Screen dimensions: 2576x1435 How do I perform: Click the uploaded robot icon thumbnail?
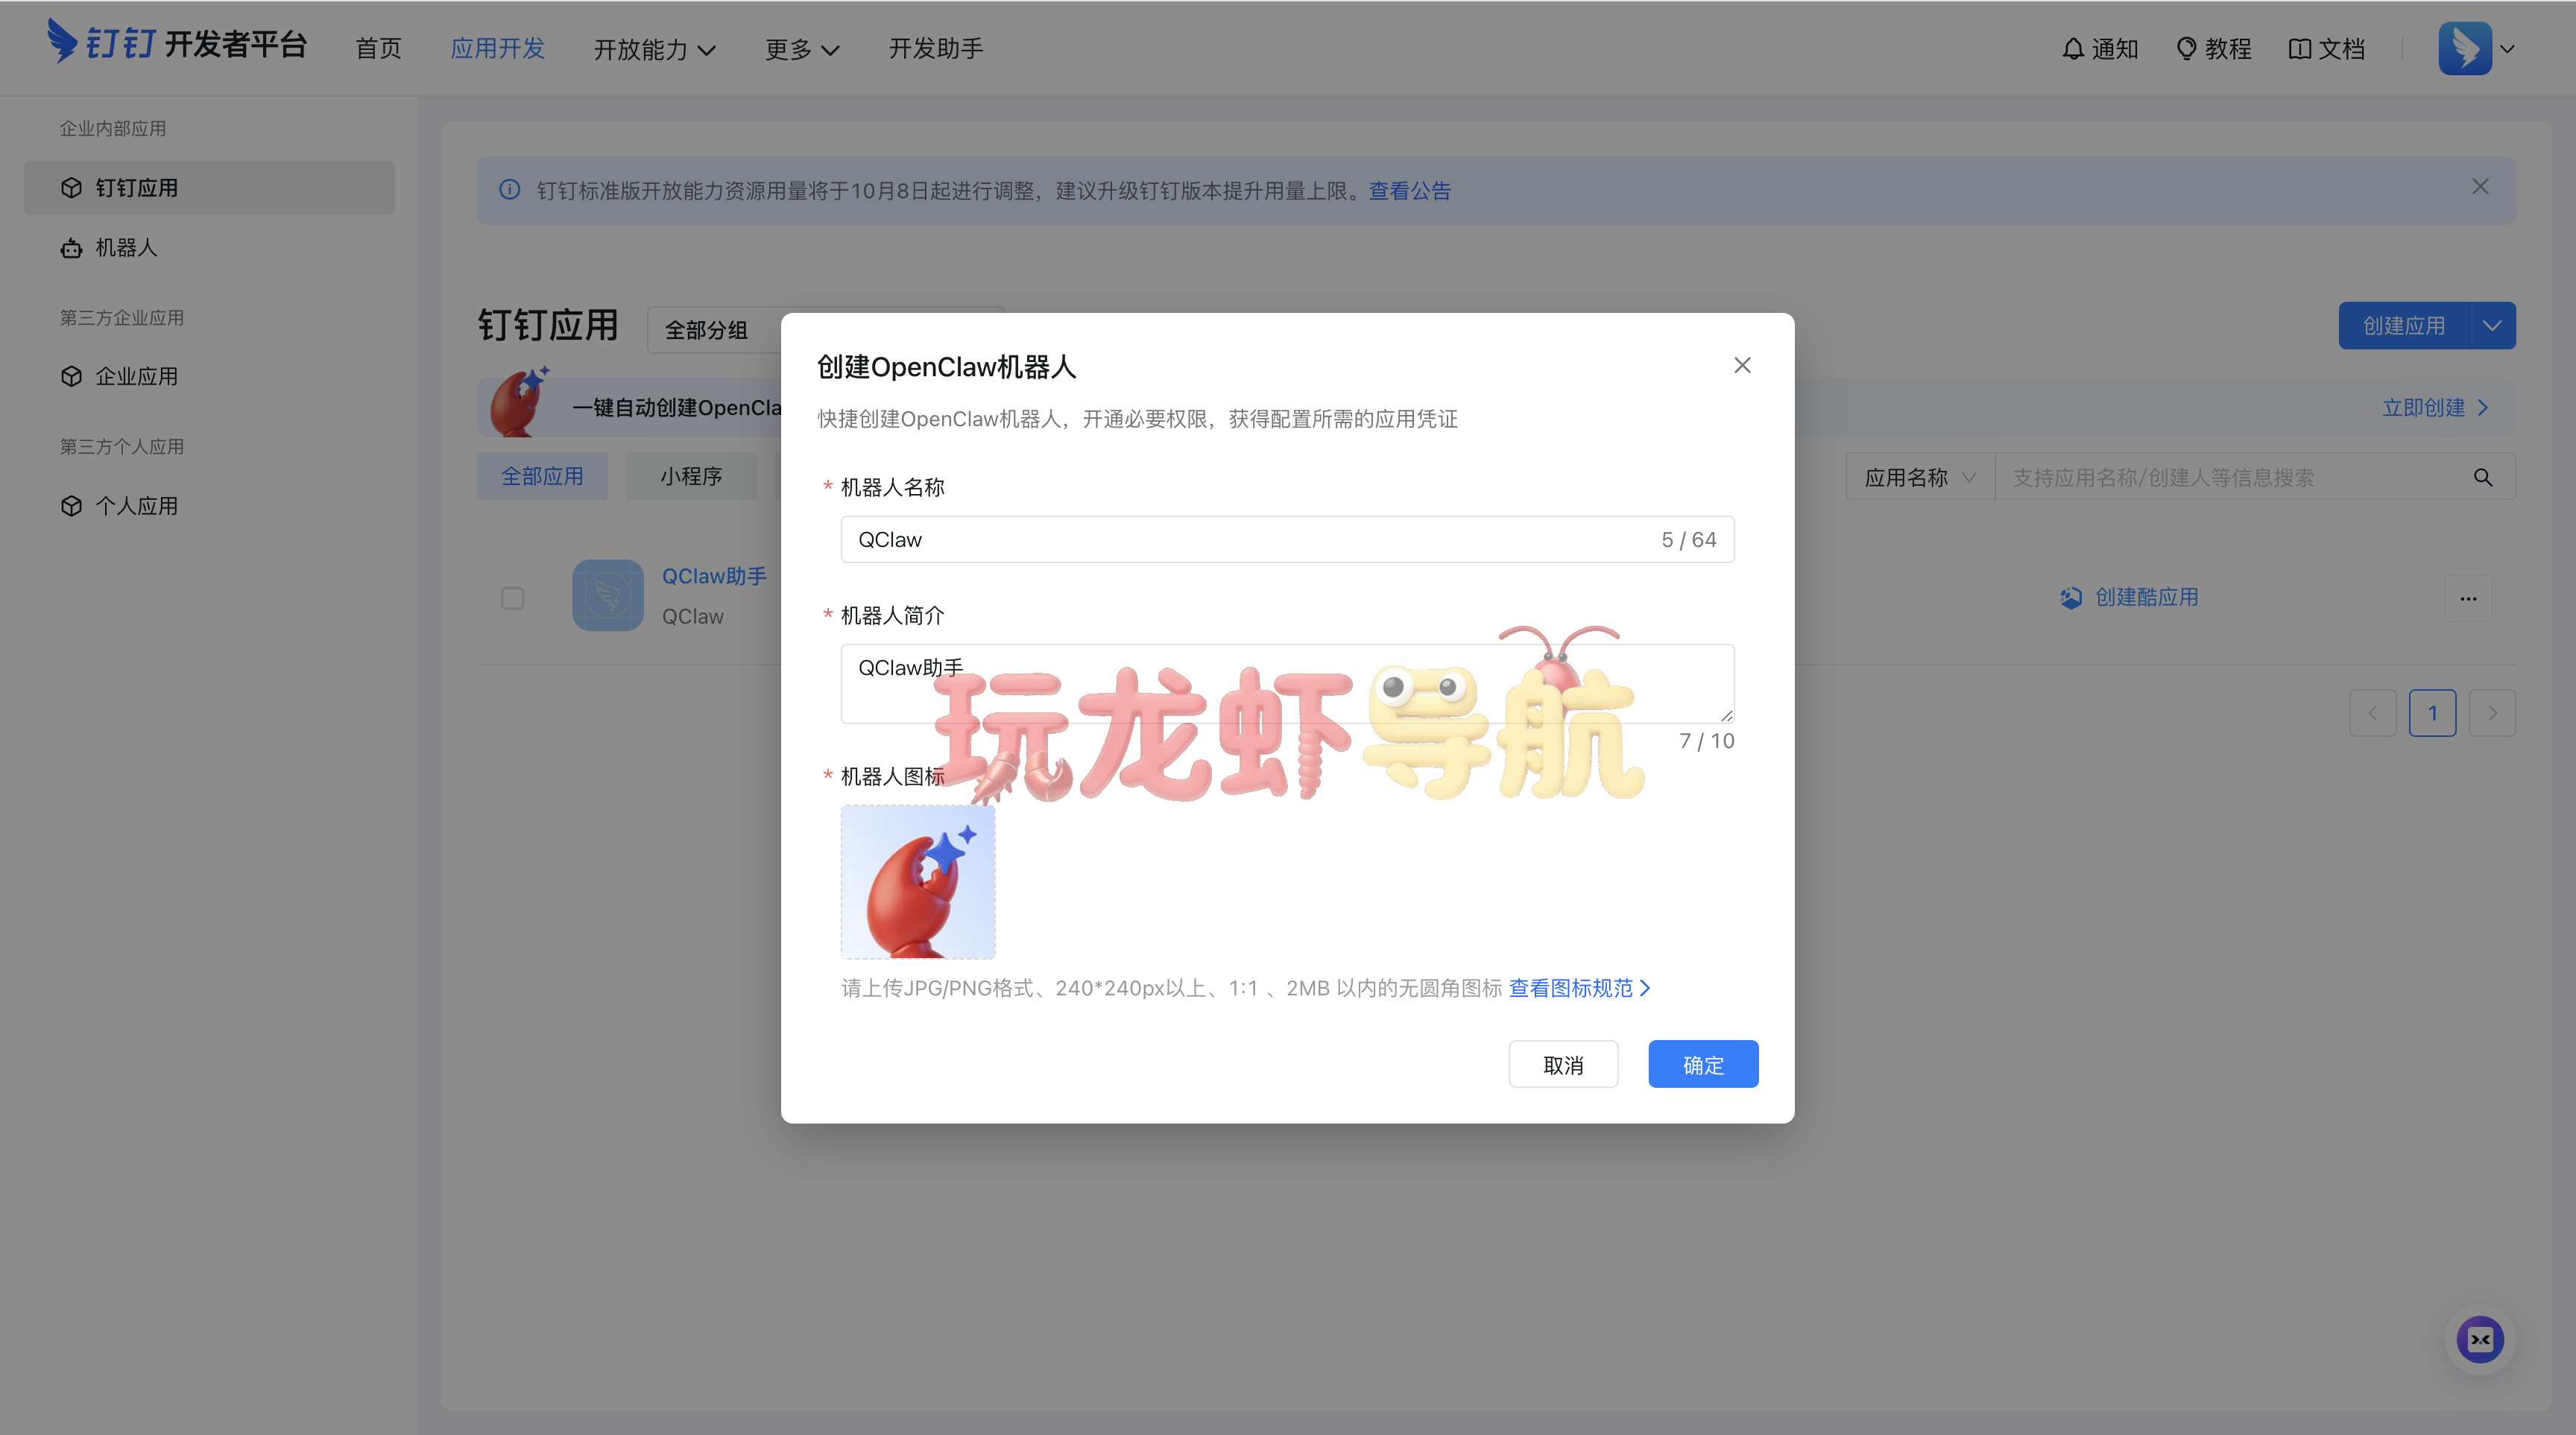click(x=918, y=882)
